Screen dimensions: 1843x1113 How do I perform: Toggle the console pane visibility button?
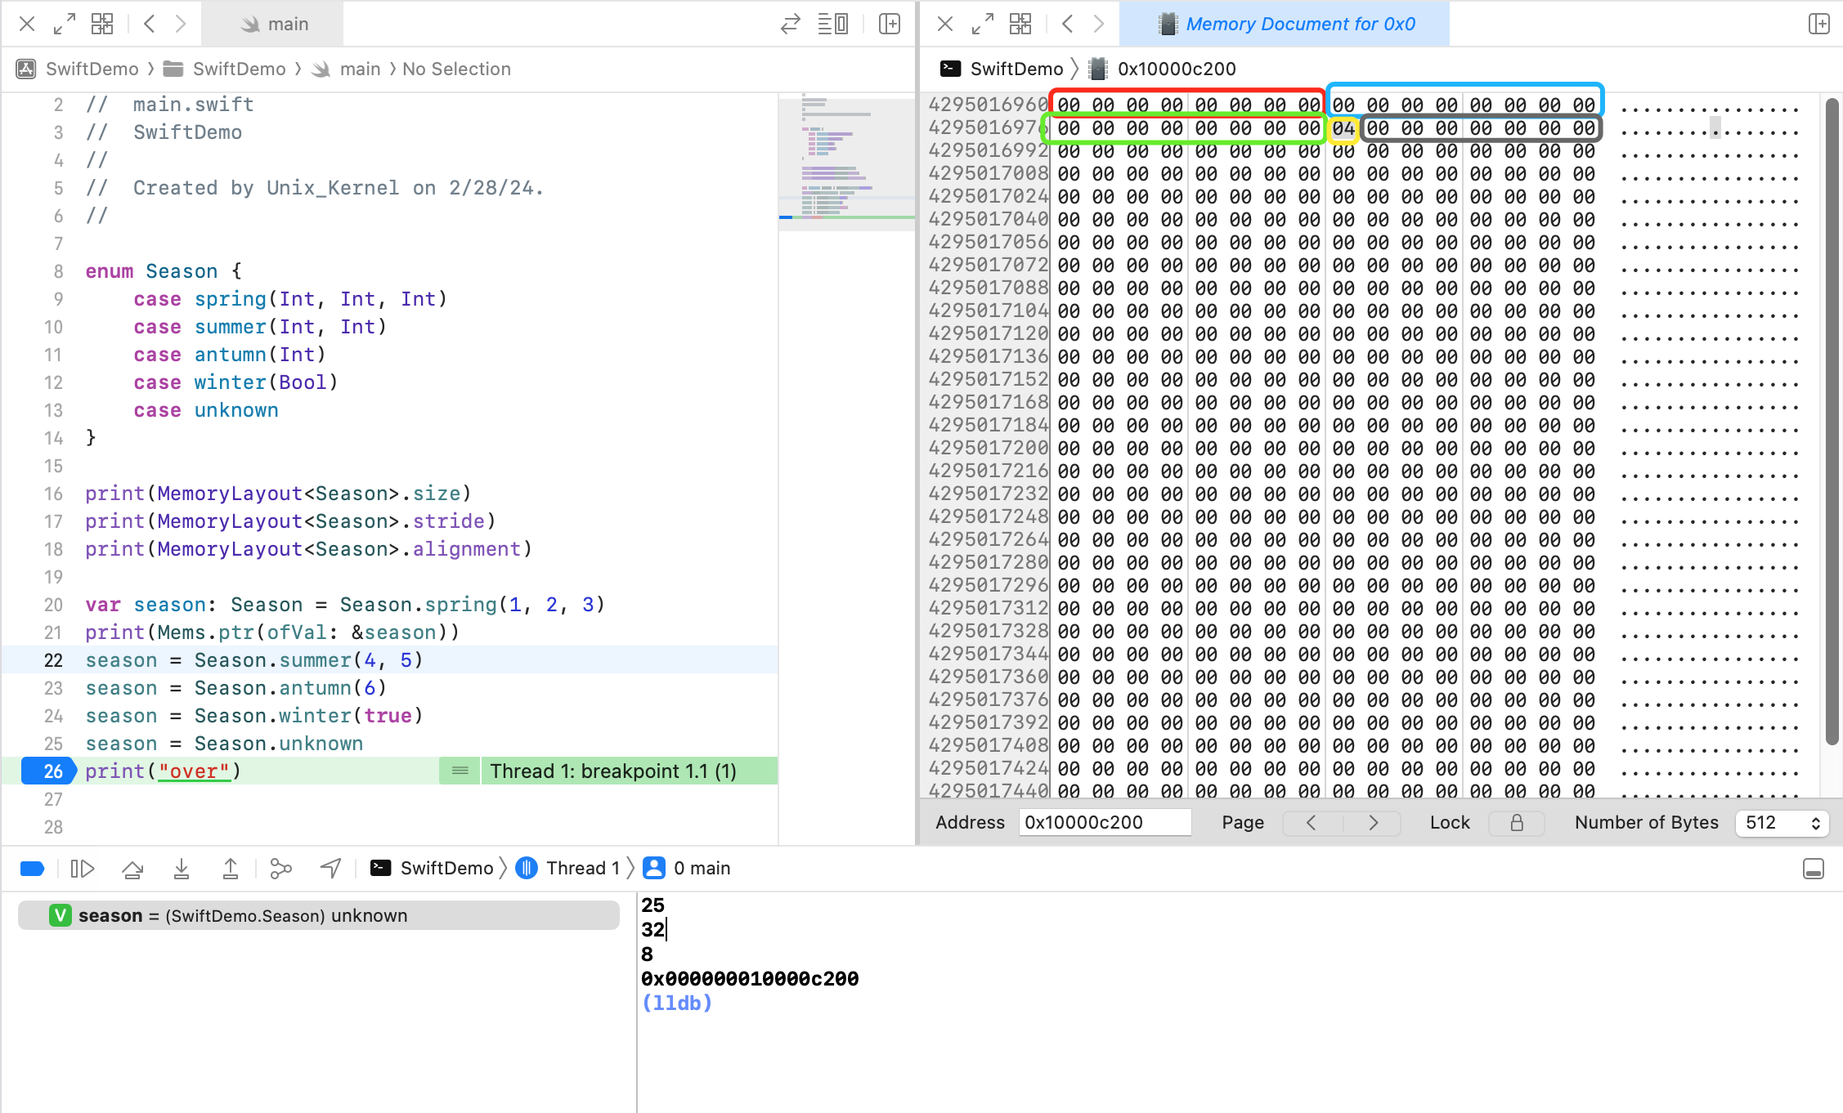[x=1813, y=869]
